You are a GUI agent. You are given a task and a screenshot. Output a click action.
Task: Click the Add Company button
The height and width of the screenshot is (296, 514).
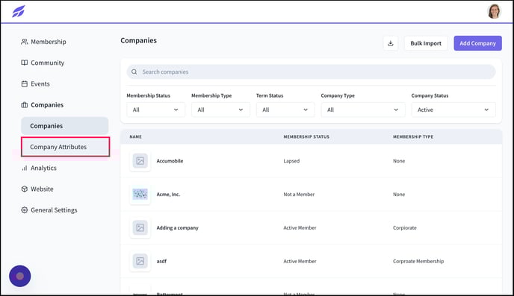tap(477, 43)
